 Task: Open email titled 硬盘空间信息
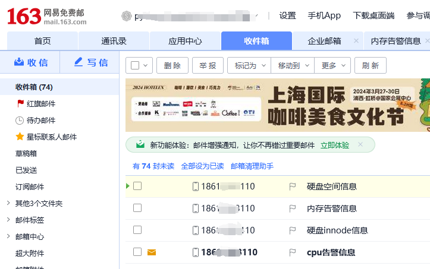(332, 186)
